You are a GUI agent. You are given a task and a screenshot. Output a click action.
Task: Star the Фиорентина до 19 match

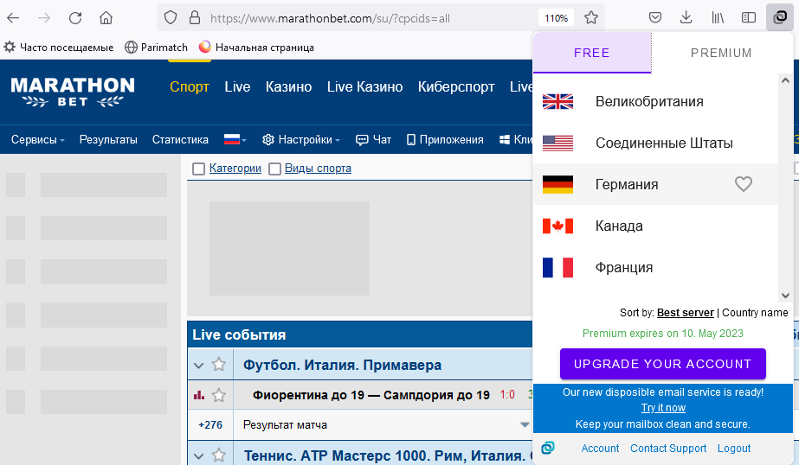point(219,395)
